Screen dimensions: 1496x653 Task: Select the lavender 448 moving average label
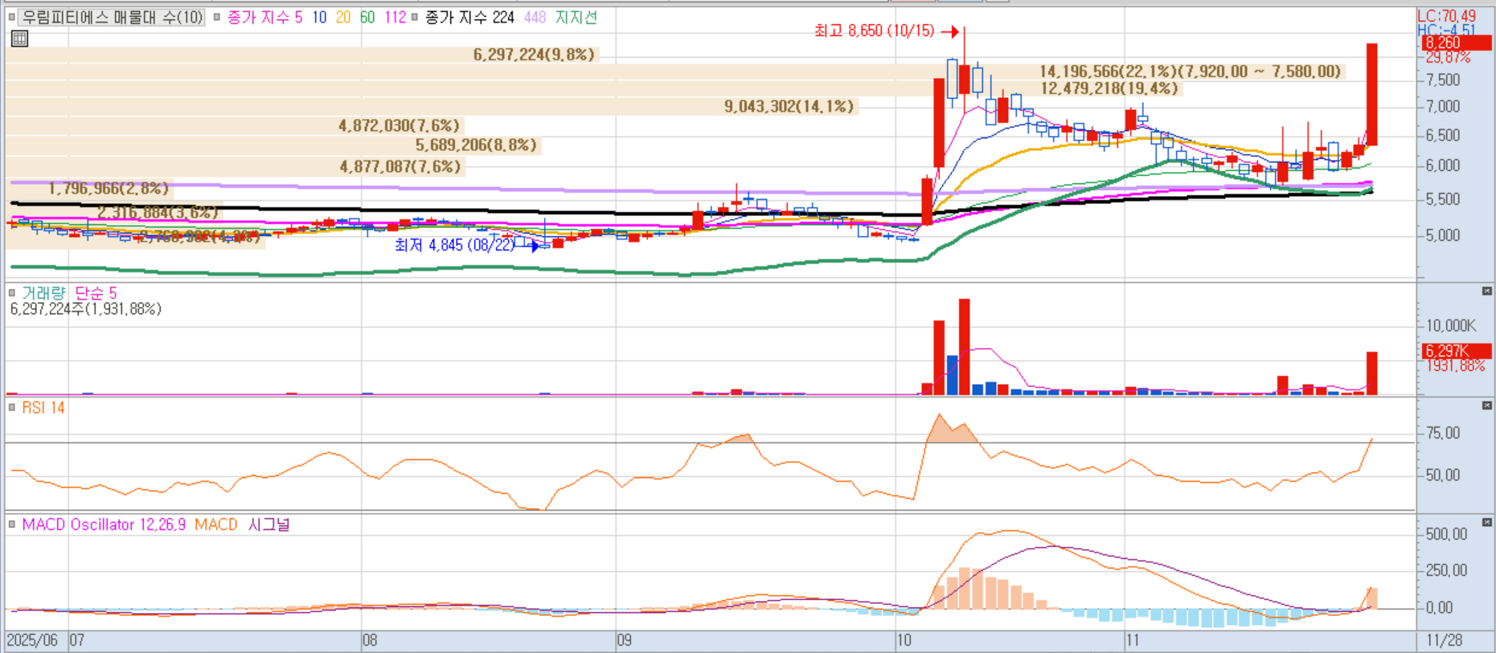tap(535, 17)
